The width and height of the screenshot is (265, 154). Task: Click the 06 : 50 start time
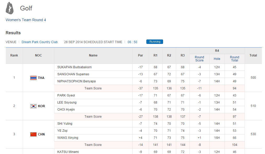[132, 42]
